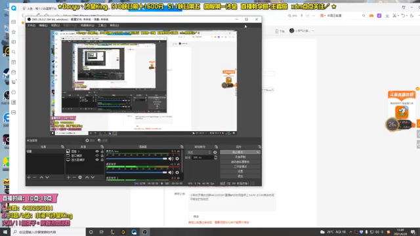Add a new scene with the plus icon
This screenshot has height=236, width=420.
29,178
